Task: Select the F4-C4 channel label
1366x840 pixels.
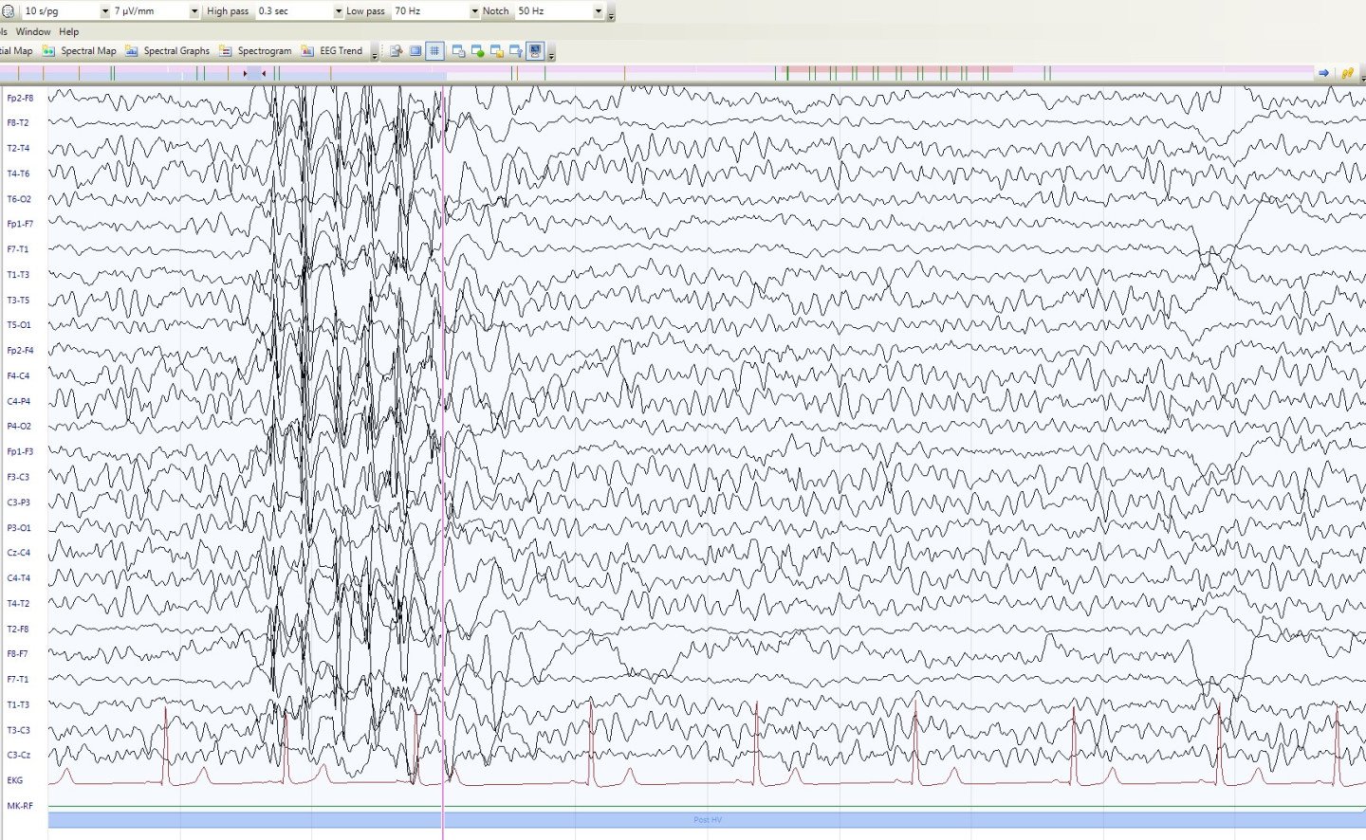Action: click(x=18, y=375)
